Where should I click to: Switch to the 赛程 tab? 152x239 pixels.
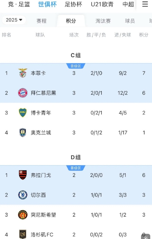(42, 21)
